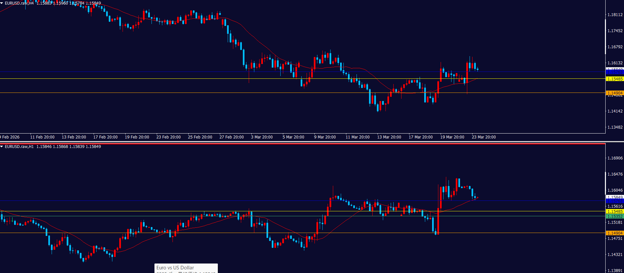Click the yellow 1.15485 level tag in H1 chart
The height and width of the screenshot is (273, 624).
coord(614,212)
